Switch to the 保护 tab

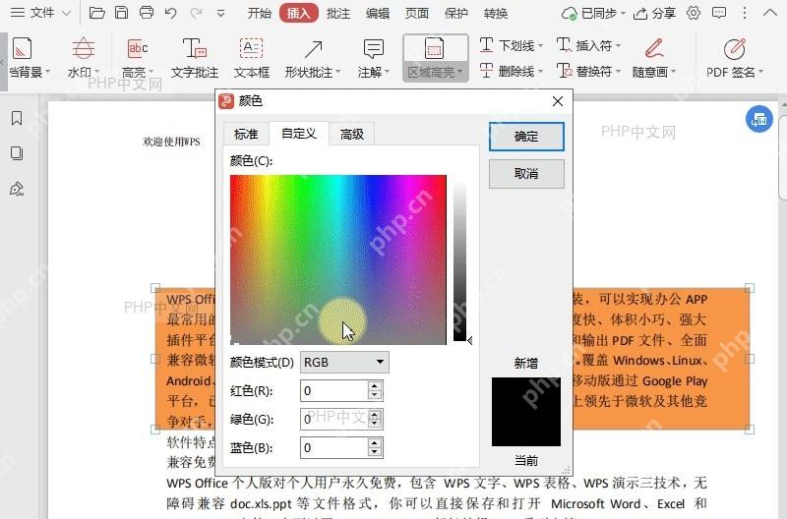[x=455, y=13]
